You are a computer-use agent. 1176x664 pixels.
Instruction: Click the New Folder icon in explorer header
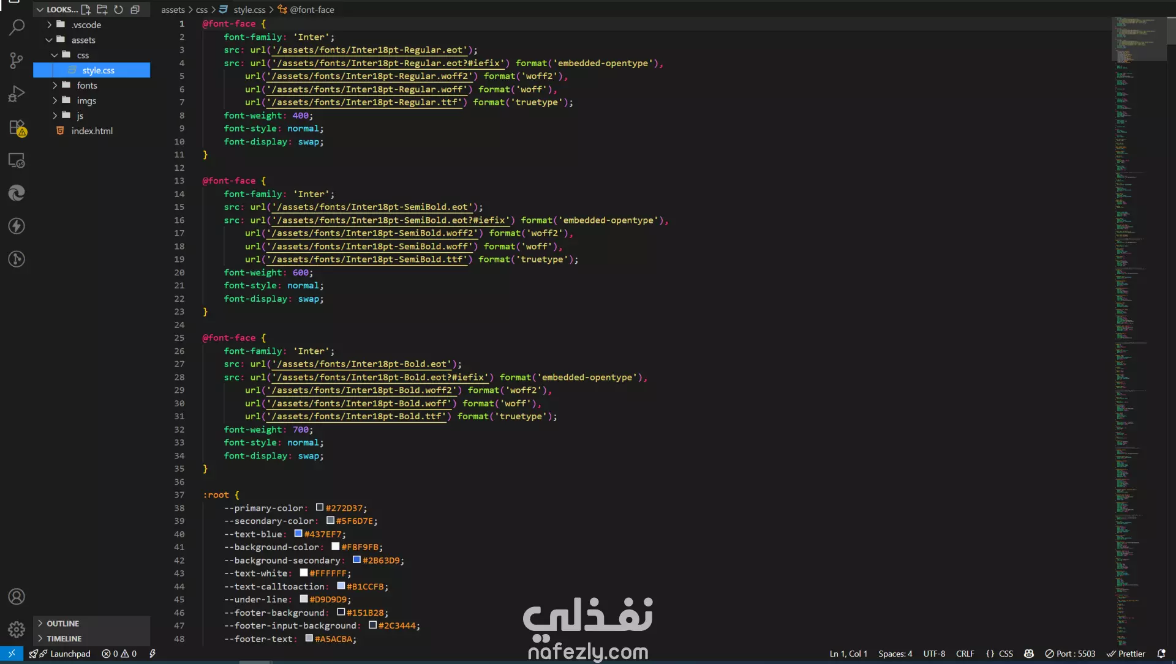click(x=102, y=10)
